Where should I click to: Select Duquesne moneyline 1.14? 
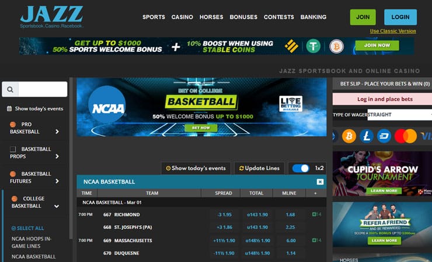pos(291,253)
